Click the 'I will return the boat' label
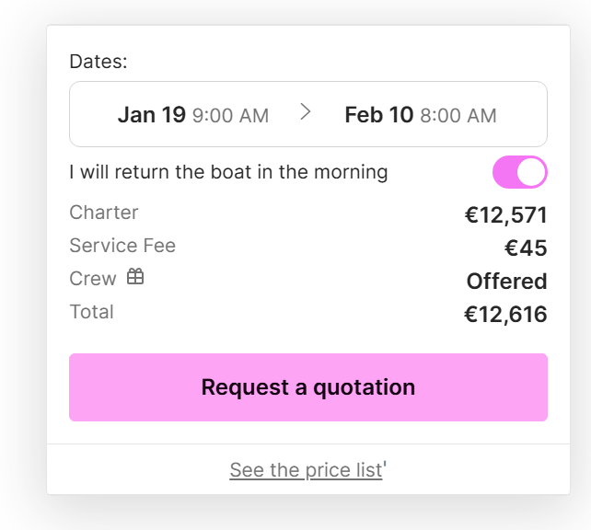591x530 pixels. pyautogui.click(x=228, y=172)
